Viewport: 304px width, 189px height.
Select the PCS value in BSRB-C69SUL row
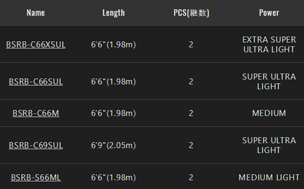tap(191, 145)
